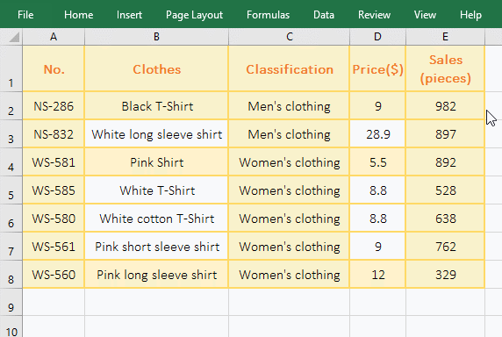Click the 'Classification' header cell

[289, 68]
